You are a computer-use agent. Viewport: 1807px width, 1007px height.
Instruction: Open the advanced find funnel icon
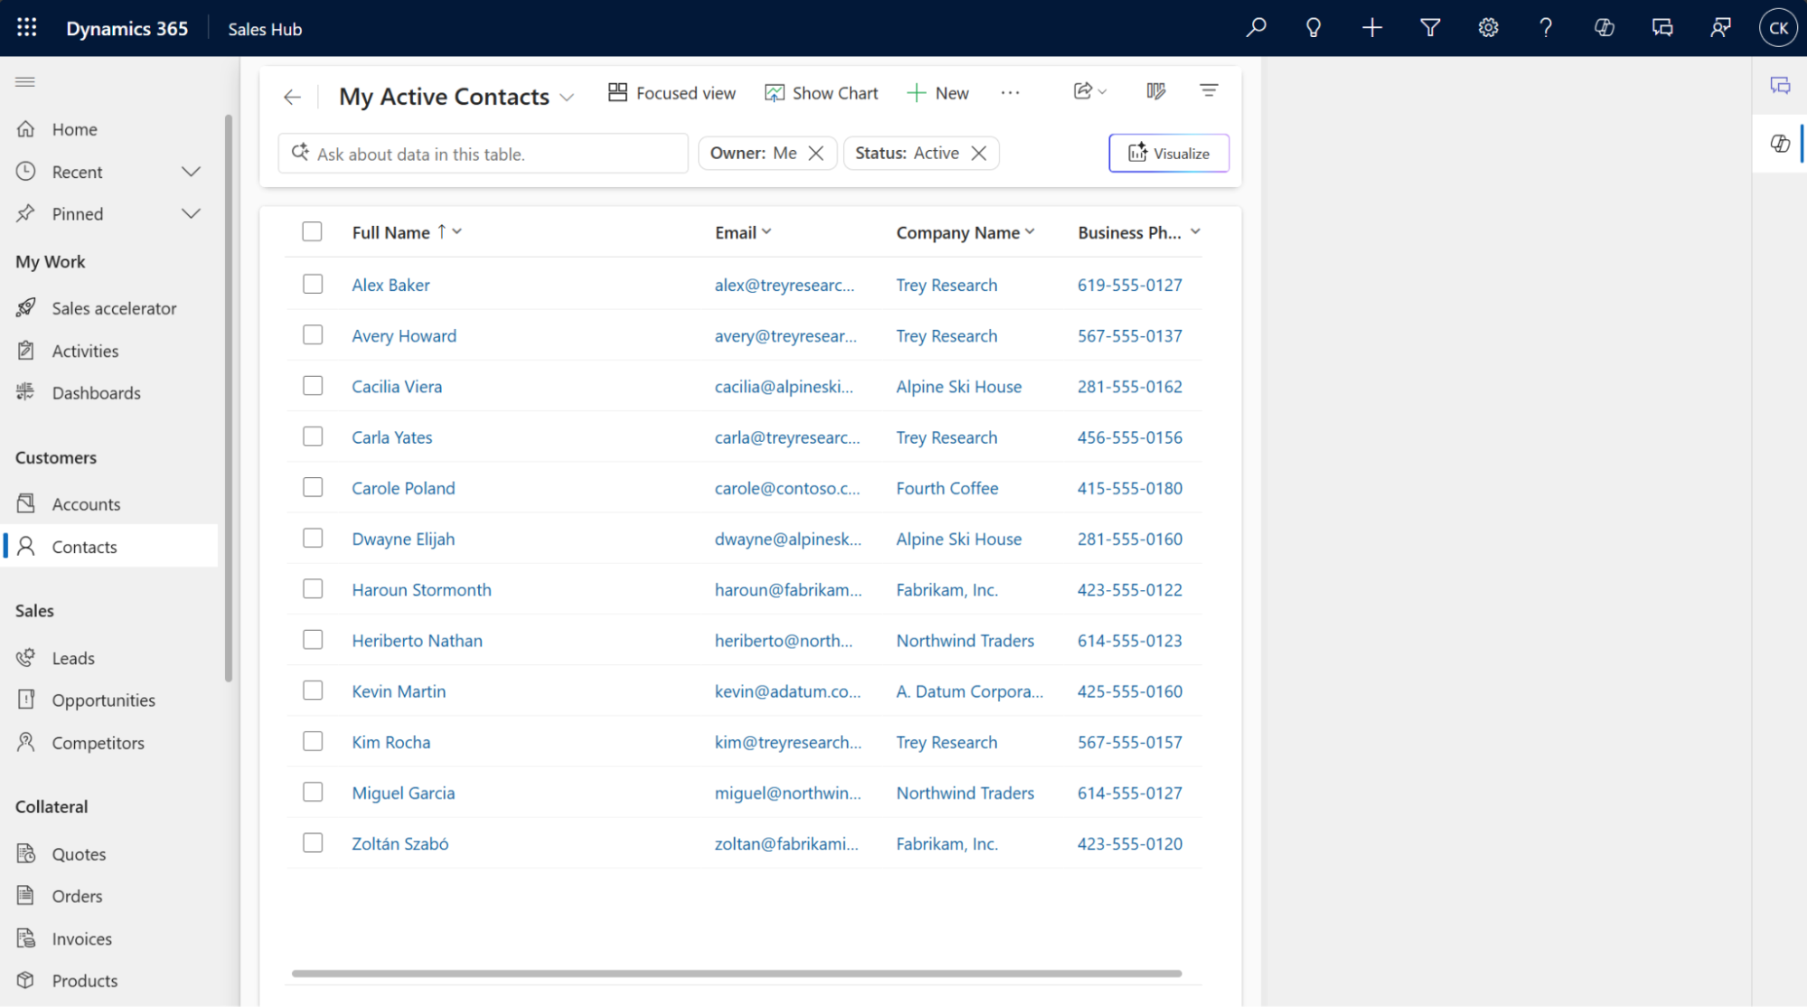coord(1430,28)
